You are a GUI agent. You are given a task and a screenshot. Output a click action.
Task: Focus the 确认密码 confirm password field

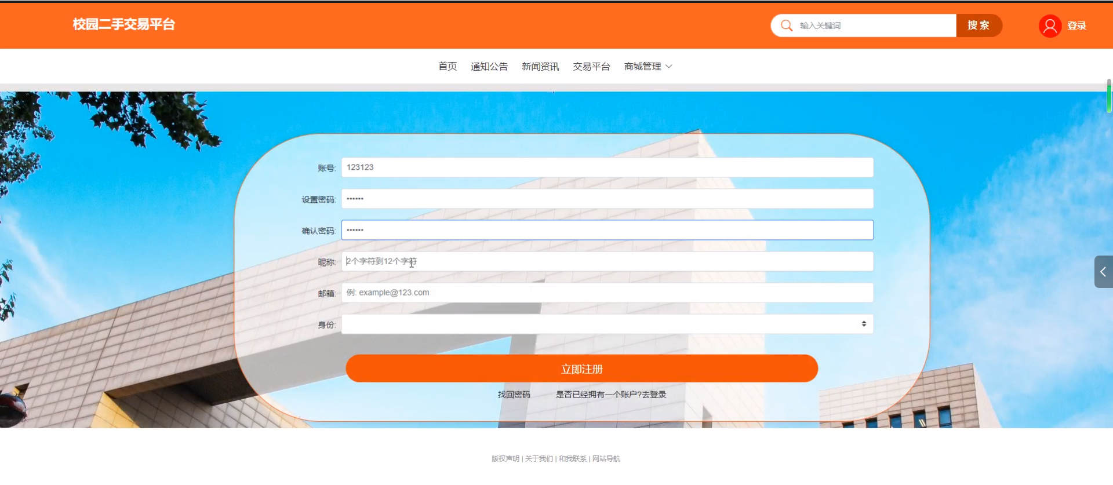[x=607, y=230]
